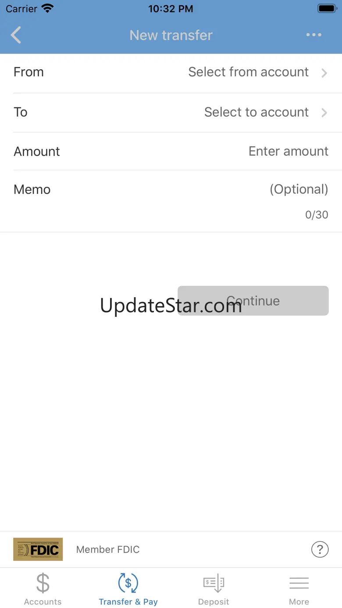Tap the New transfer title
This screenshot has width=342, height=608.
pos(171,35)
